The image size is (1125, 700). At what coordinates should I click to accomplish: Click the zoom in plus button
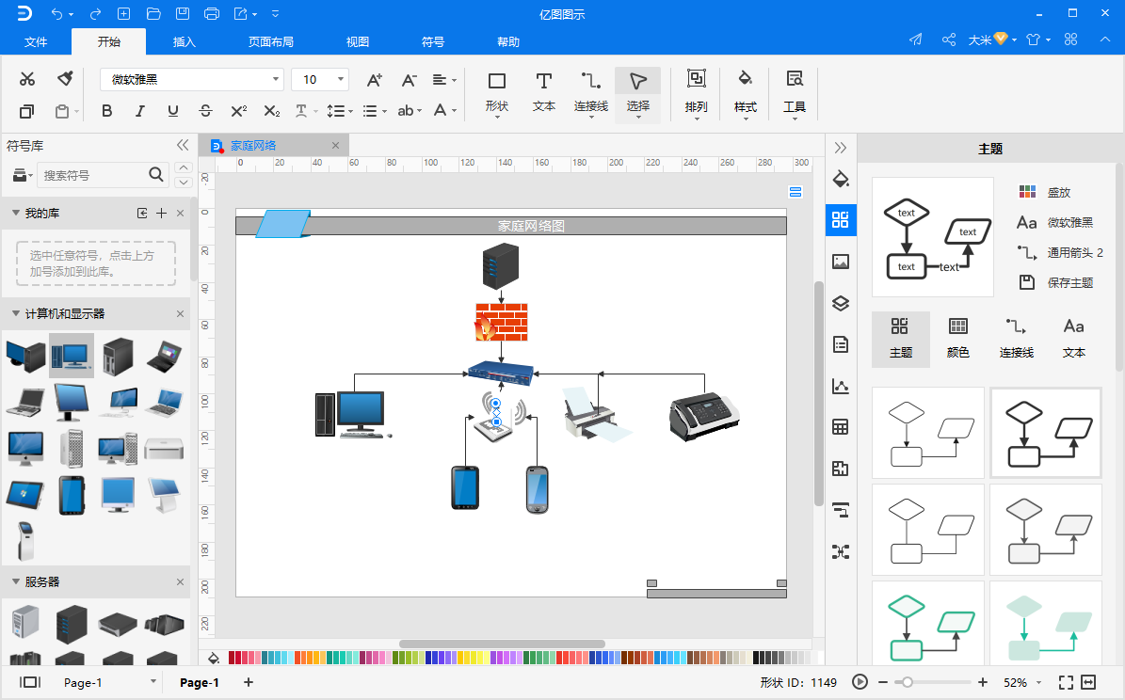pyautogui.click(x=983, y=682)
